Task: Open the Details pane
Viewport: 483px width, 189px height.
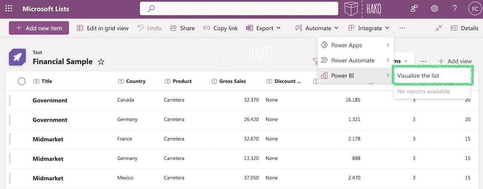Action: coord(465,28)
